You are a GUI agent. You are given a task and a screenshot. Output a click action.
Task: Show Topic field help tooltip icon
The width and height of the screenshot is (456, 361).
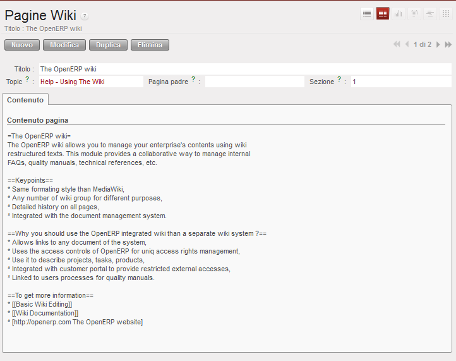point(27,79)
